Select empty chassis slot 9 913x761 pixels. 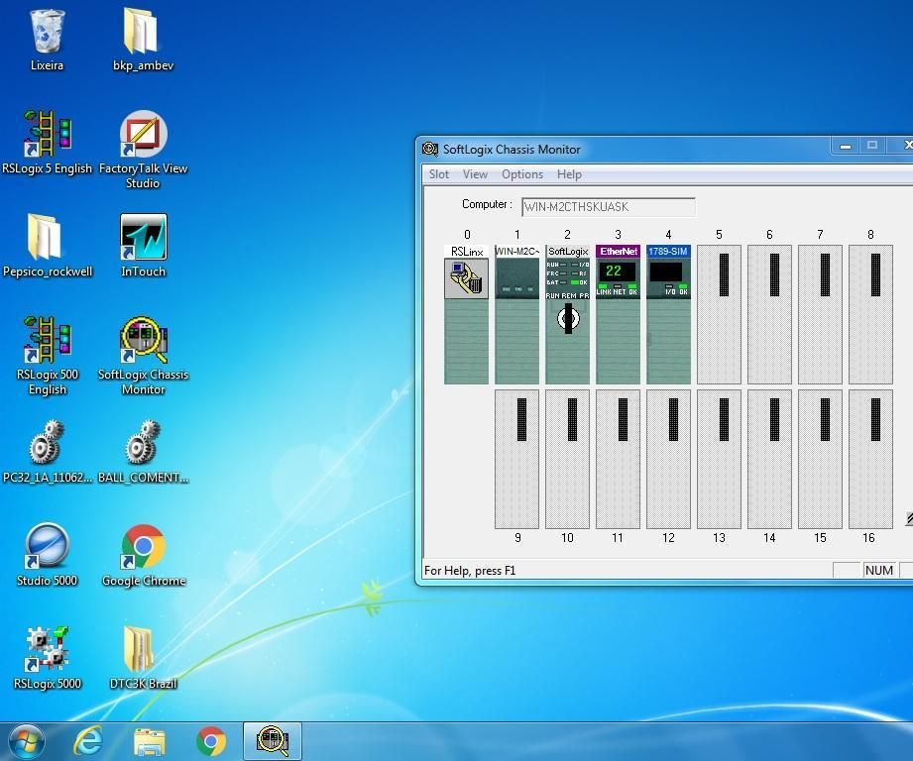[517, 459]
